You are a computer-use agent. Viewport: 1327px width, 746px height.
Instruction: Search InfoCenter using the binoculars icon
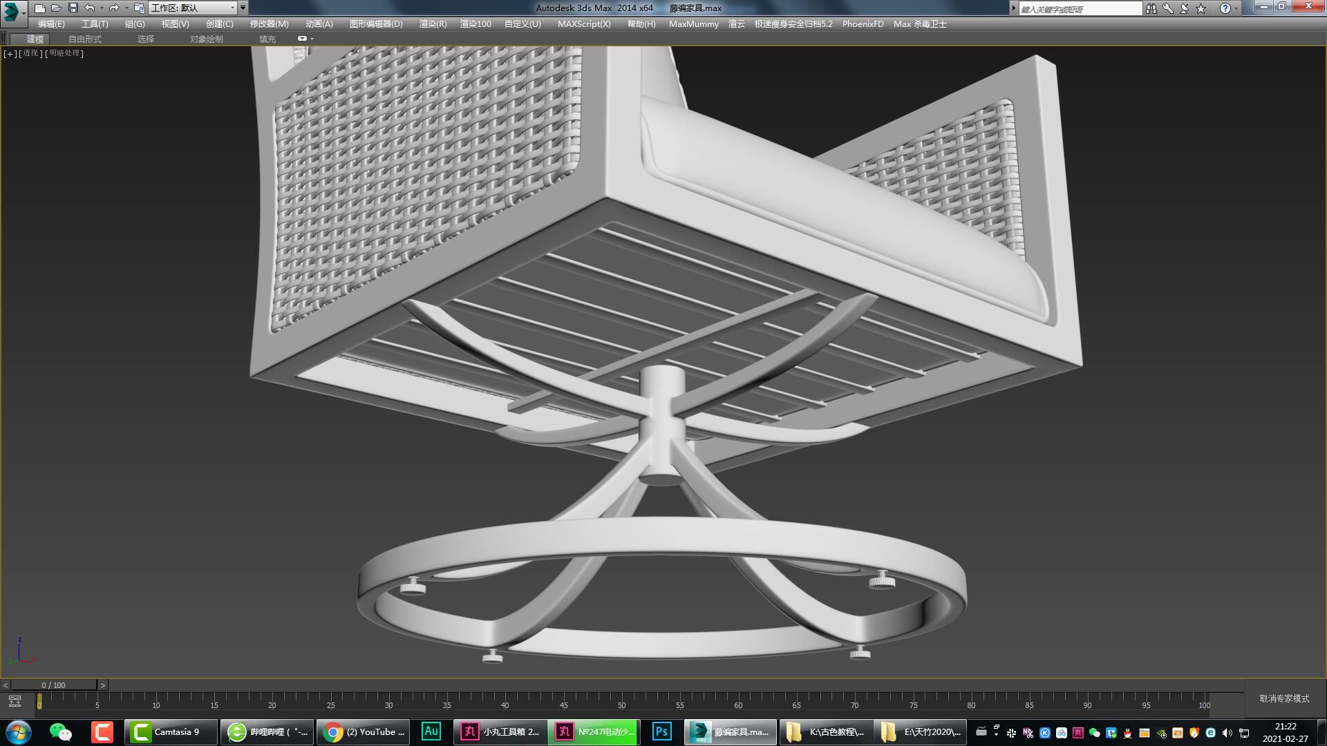pyautogui.click(x=1151, y=8)
